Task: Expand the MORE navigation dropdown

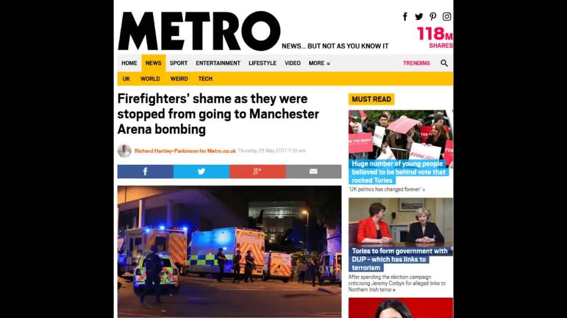Action: click(319, 63)
